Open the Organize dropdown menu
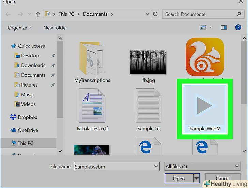The height and width of the screenshot is (188, 248). click(x=19, y=28)
